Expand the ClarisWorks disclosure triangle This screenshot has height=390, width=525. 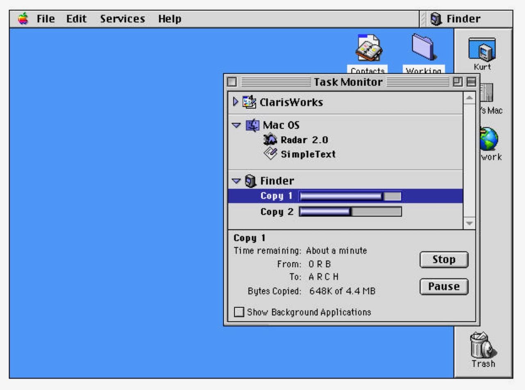[235, 101]
